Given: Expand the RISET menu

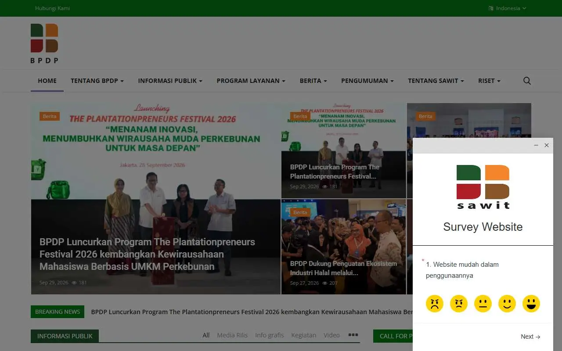Looking at the screenshot, I should [489, 81].
